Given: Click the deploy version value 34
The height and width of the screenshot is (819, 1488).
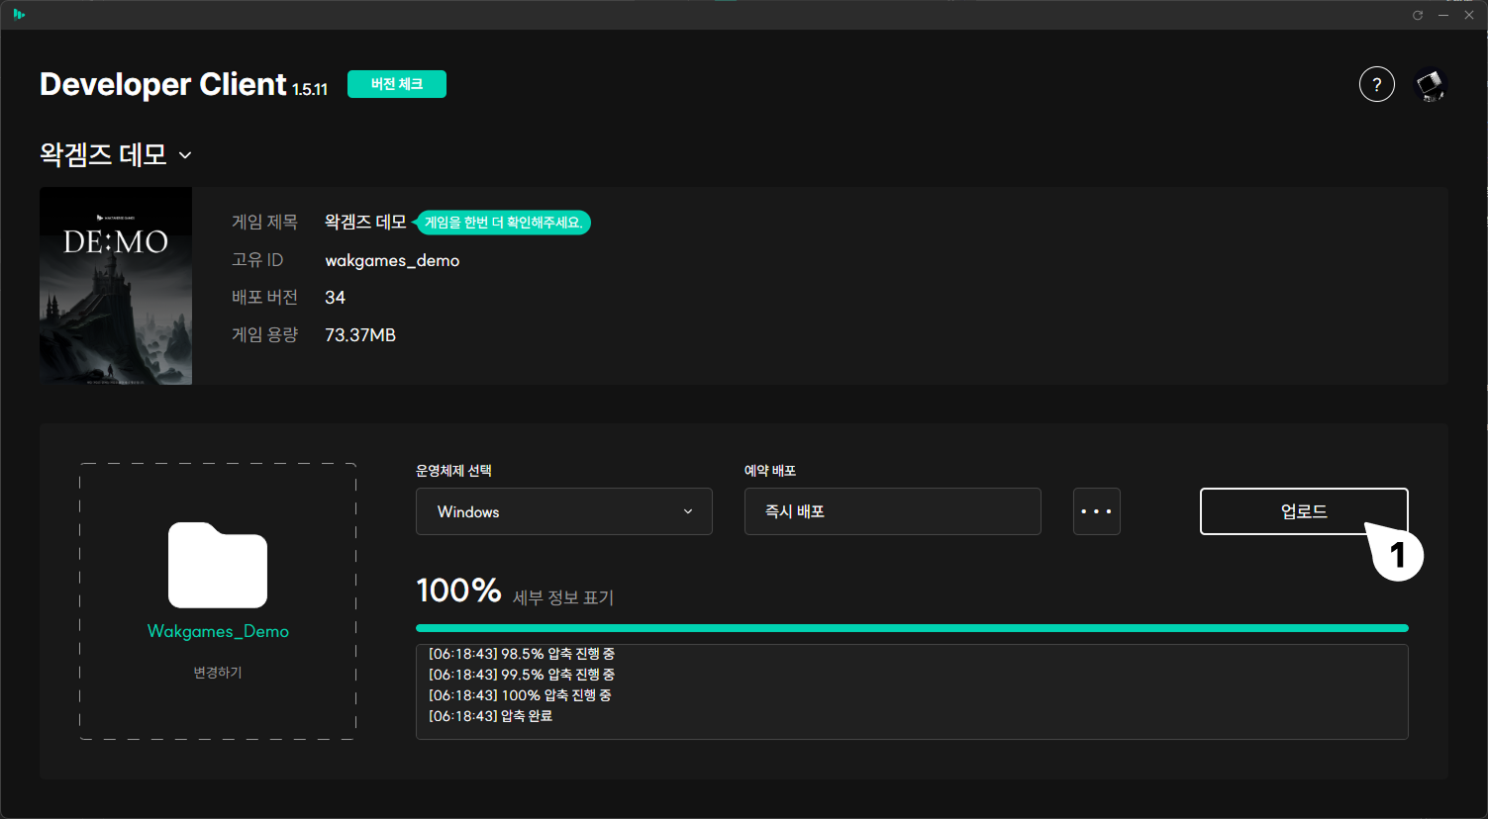Looking at the screenshot, I should click(x=335, y=298).
